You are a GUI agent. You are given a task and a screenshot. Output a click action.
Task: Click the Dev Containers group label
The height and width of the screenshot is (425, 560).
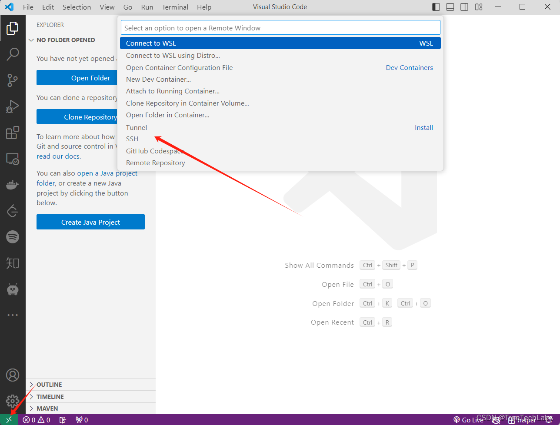pyautogui.click(x=410, y=67)
